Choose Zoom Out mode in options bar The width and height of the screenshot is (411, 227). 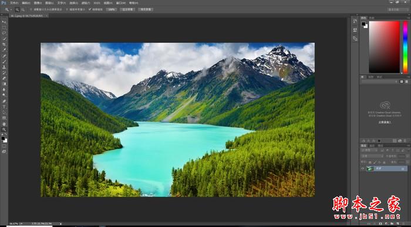point(23,9)
